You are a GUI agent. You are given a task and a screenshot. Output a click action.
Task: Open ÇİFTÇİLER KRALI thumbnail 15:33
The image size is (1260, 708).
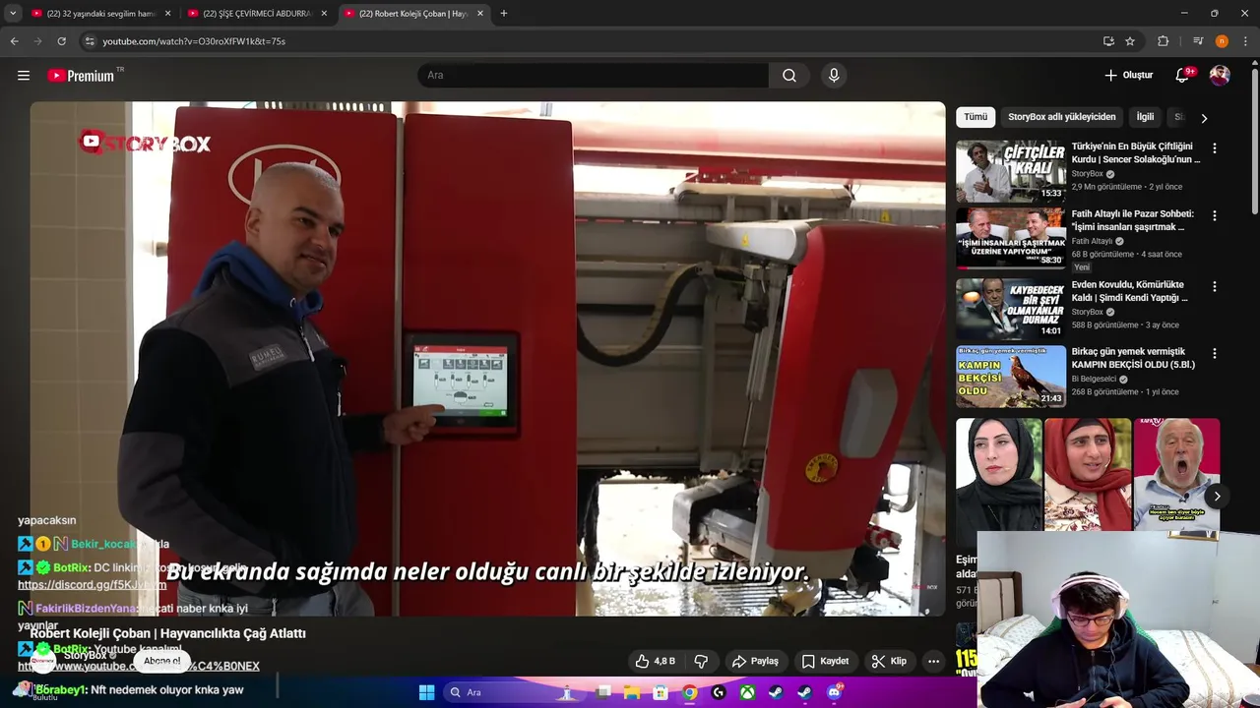coord(1011,171)
